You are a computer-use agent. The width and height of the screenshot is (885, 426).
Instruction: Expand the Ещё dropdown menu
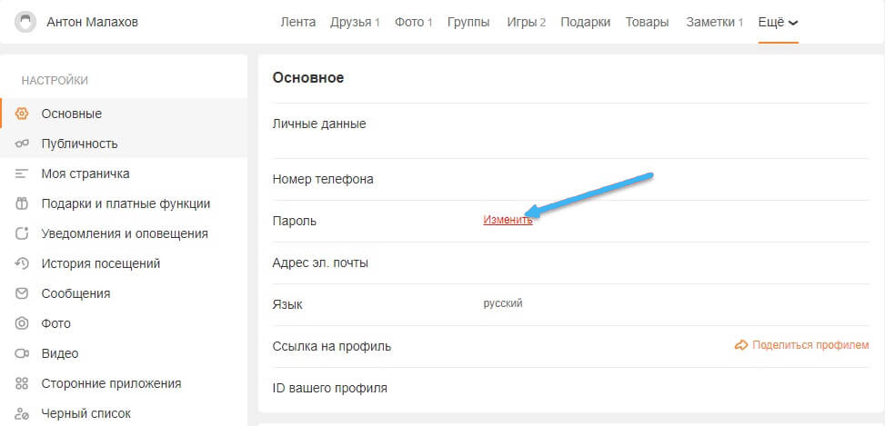778,22
